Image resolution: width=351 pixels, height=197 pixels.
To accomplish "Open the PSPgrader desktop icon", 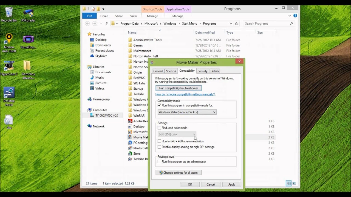I will [28, 15].
